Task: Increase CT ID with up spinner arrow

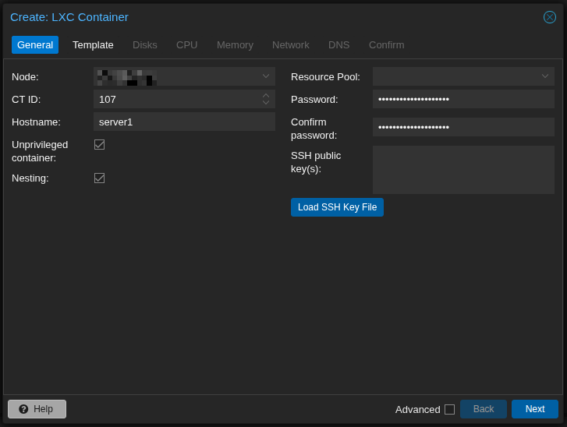Action: click(x=266, y=96)
